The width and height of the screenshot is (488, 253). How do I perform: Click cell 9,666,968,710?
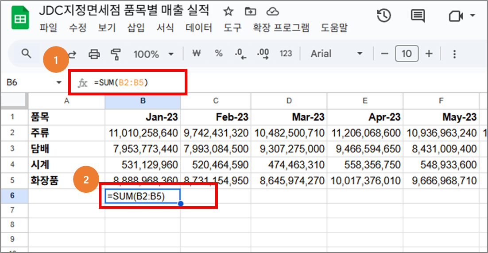coord(441,180)
